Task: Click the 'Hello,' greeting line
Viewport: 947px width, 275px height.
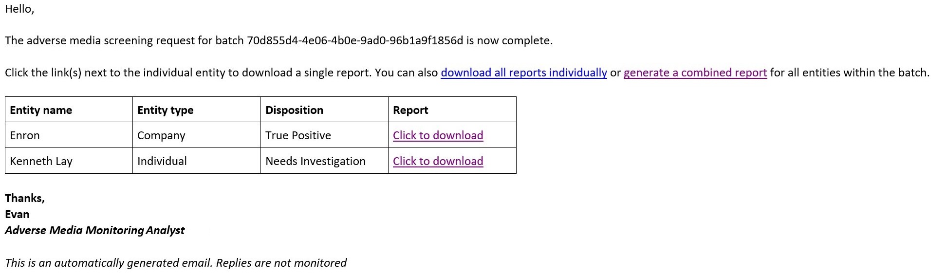Action: point(19,9)
